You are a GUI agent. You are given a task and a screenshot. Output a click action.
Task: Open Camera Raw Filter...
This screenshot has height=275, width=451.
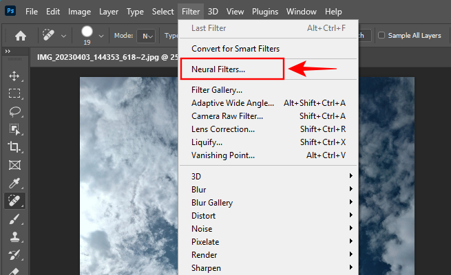268,116
